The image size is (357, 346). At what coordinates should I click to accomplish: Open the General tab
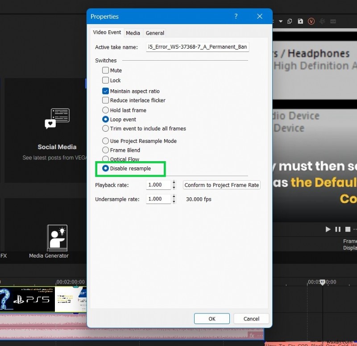click(x=155, y=33)
